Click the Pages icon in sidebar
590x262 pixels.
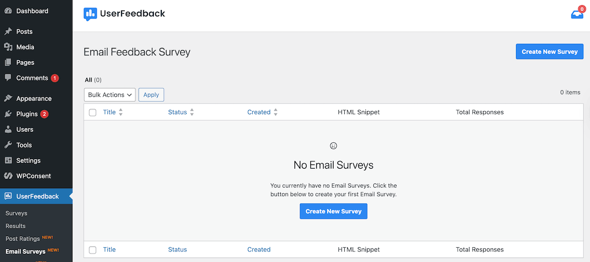tap(8, 62)
